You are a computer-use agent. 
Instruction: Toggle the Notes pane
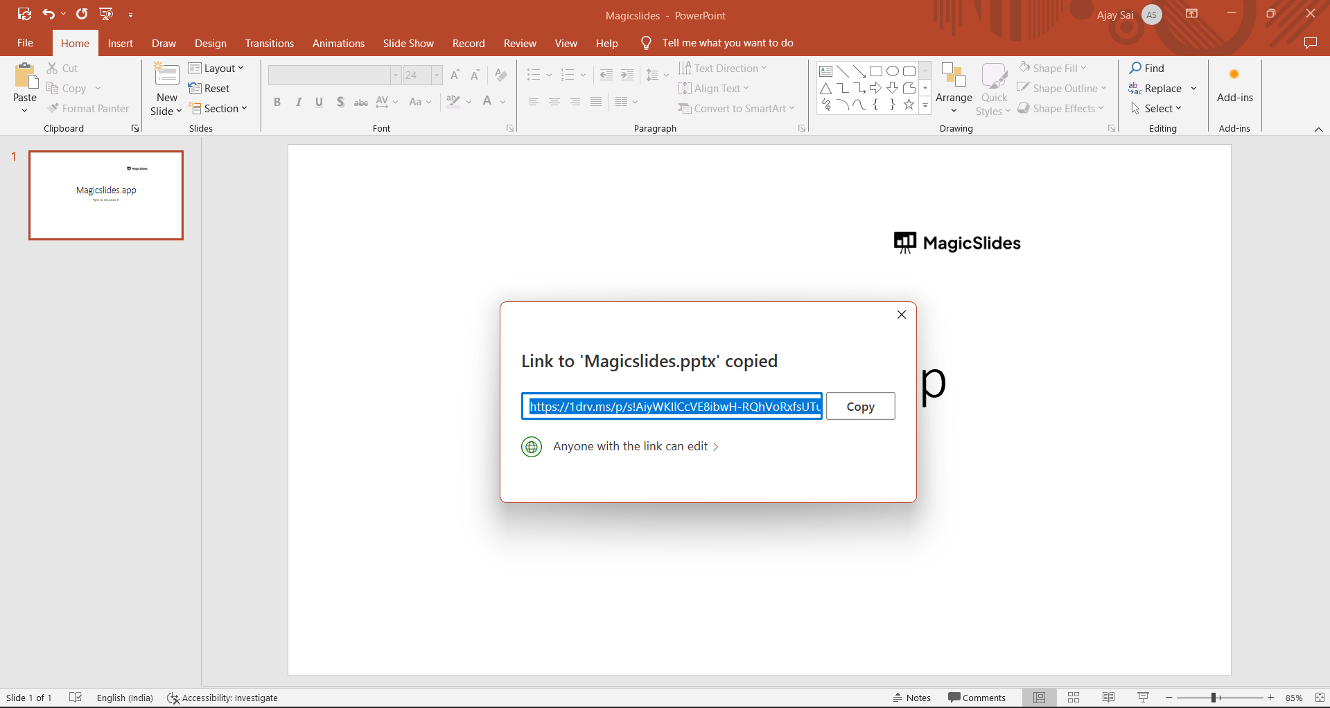coord(912,698)
